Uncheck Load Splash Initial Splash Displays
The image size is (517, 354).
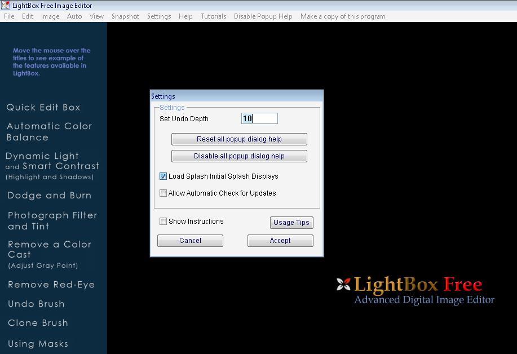click(x=163, y=176)
